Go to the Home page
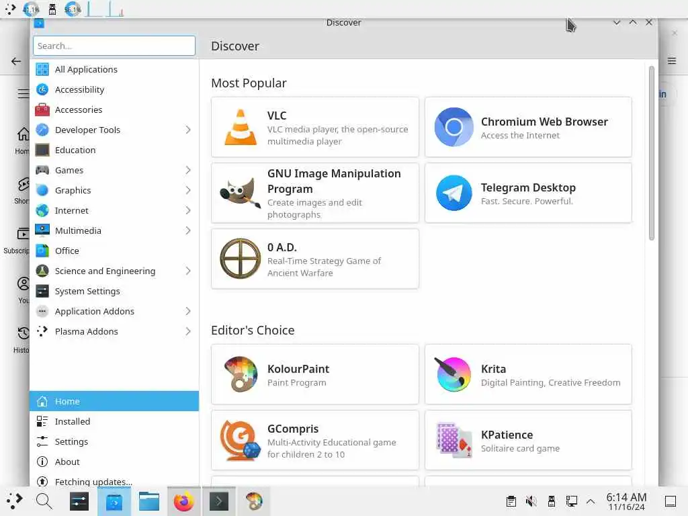 coord(114,401)
